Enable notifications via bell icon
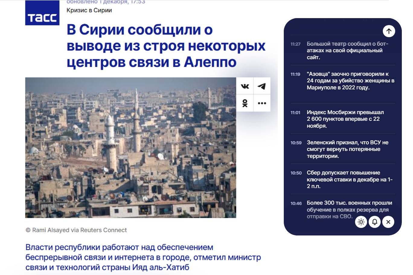This screenshot has height=275, width=413. (x=375, y=222)
